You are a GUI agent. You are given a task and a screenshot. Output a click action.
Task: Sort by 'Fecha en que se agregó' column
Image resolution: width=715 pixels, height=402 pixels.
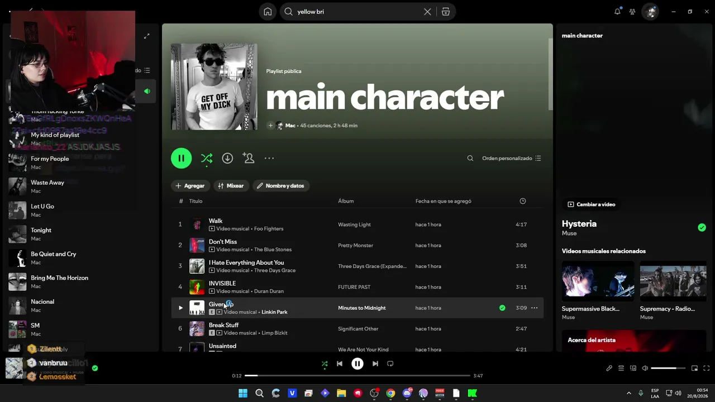[x=444, y=201]
